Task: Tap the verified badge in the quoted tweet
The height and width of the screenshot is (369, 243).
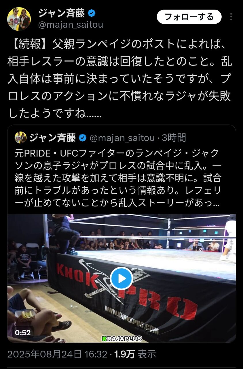Action: pos(83,138)
